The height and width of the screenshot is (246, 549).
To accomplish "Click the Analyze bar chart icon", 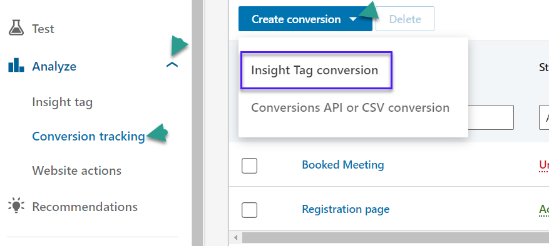I will click(16, 65).
